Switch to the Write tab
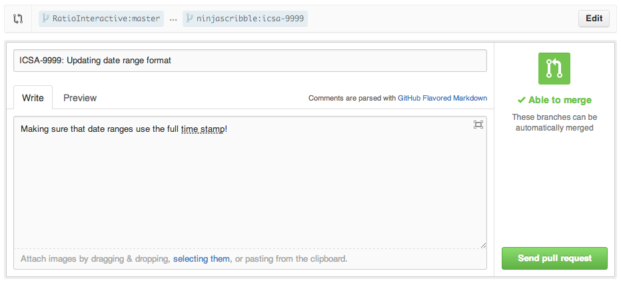The height and width of the screenshot is (281, 621). [33, 98]
